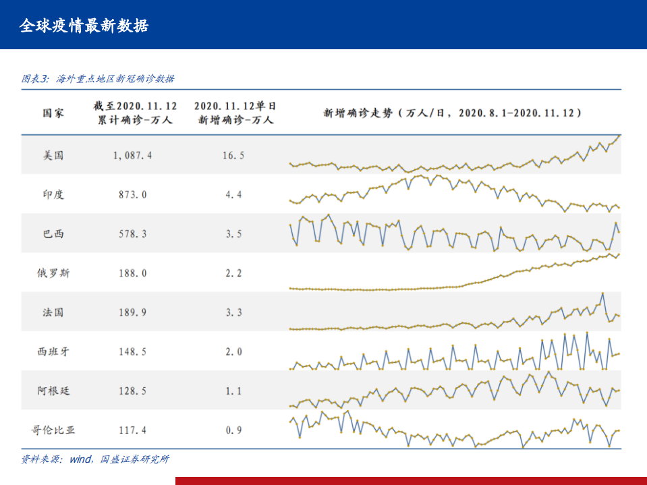Click India's daily new value 4.4
The height and width of the screenshot is (485, 647).
click(x=233, y=194)
